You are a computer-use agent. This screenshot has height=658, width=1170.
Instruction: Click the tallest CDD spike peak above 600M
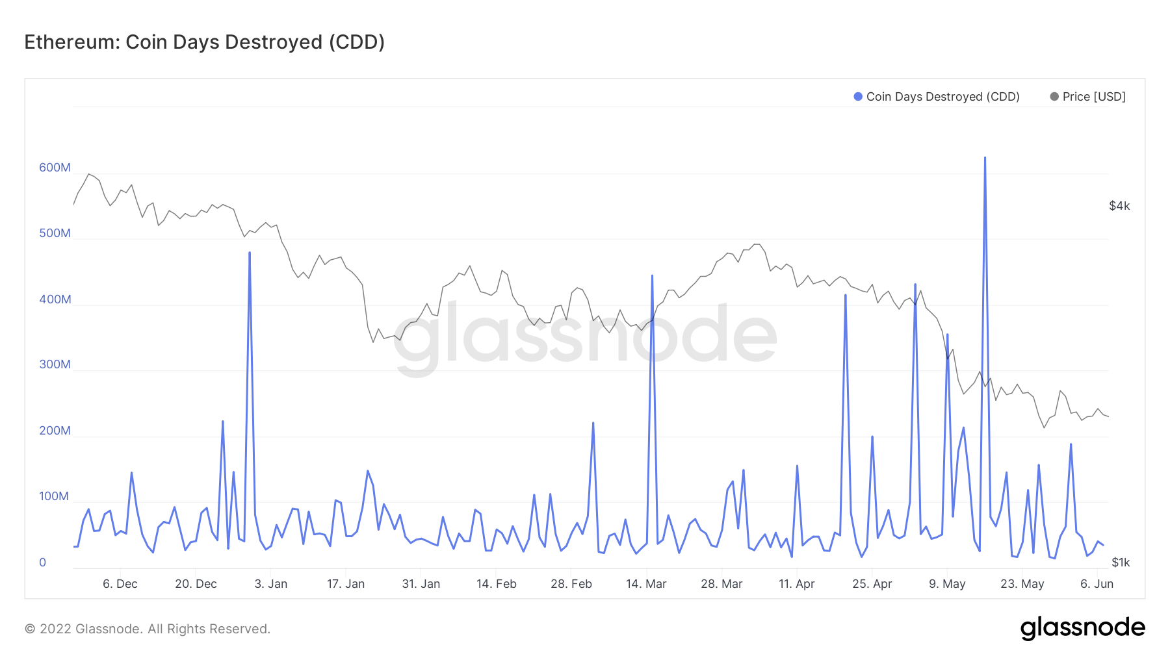pyautogui.click(x=985, y=158)
